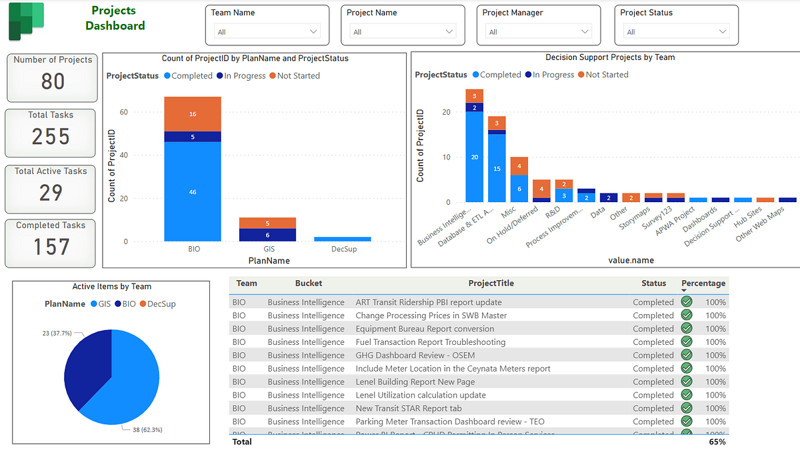Click checkmark on Parking Meter Transaction Dashboard row
Image resolution: width=800 pixels, height=451 pixels.
687,422
